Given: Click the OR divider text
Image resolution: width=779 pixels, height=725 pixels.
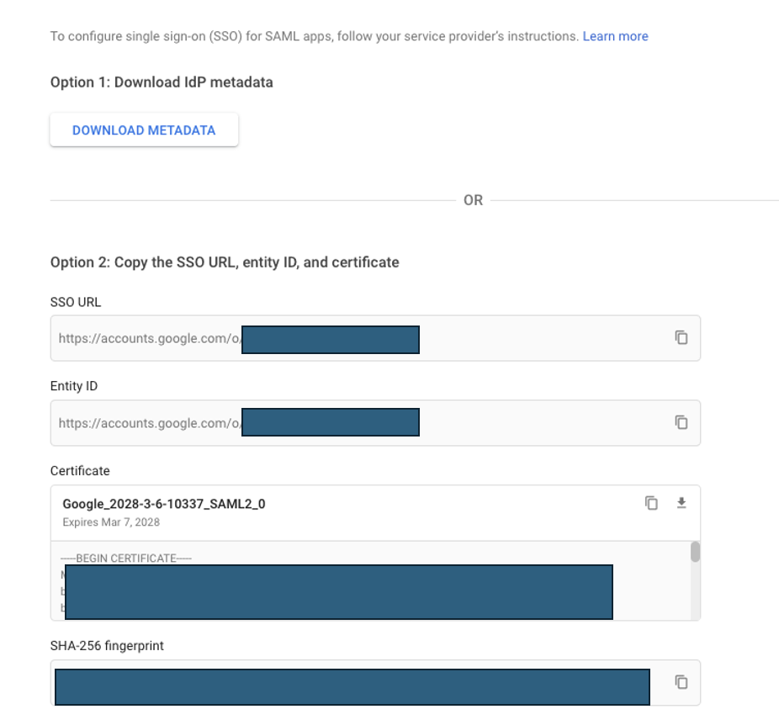Looking at the screenshot, I should pos(473,200).
